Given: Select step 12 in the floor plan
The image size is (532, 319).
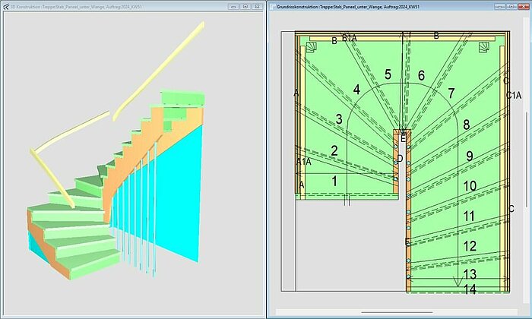Looking at the screenshot, I should click(470, 246).
